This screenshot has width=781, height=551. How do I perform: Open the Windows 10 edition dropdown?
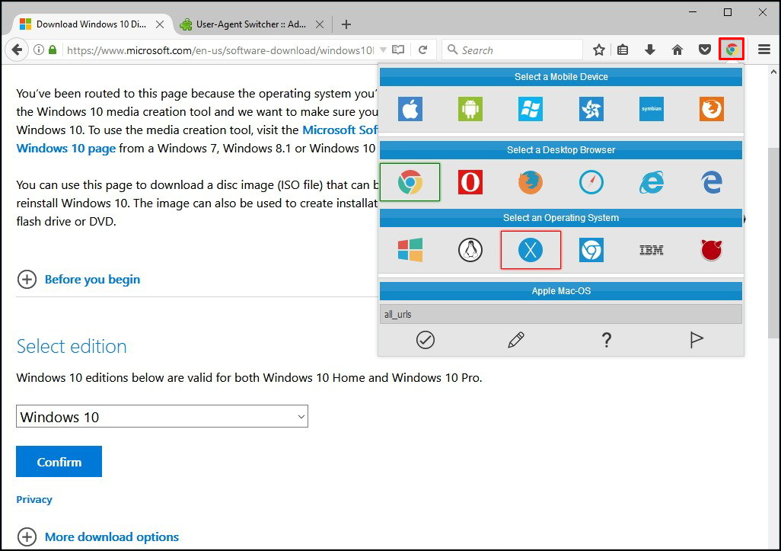coord(162,416)
